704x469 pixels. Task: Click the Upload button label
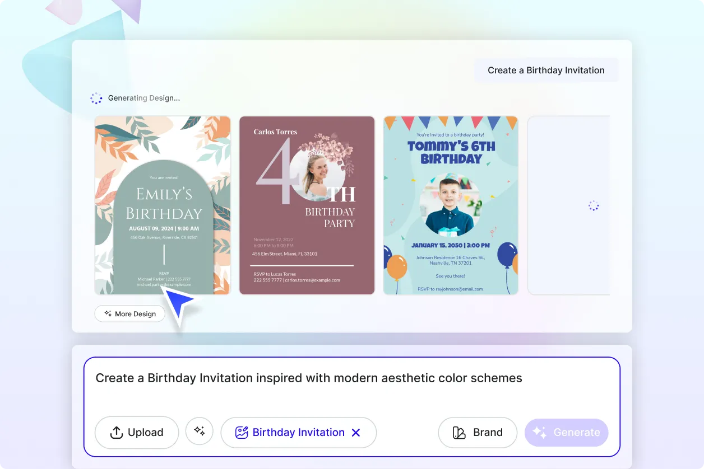point(145,432)
